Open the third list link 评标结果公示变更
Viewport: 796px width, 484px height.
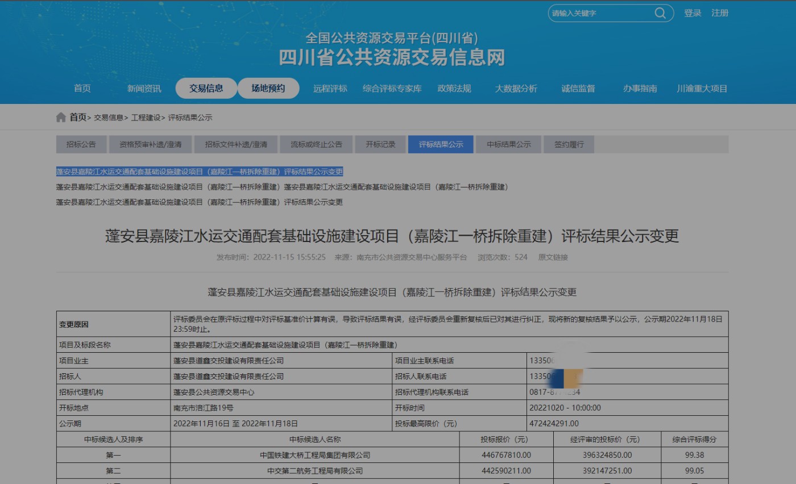200,202
